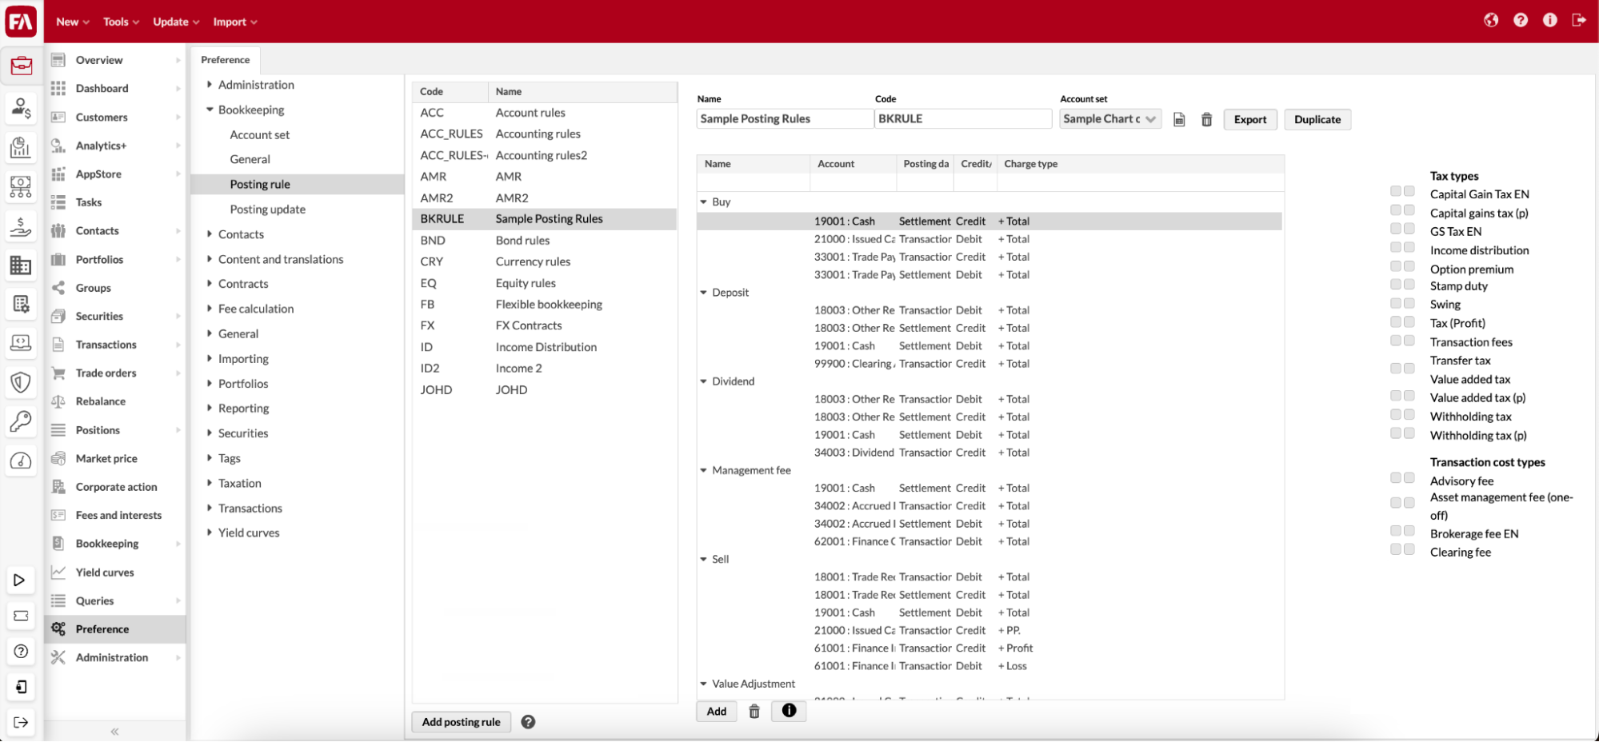This screenshot has width=1599, height=742.
Task: Toggle the right checkbox beside Clearing fee
Action: point(1409,549)
